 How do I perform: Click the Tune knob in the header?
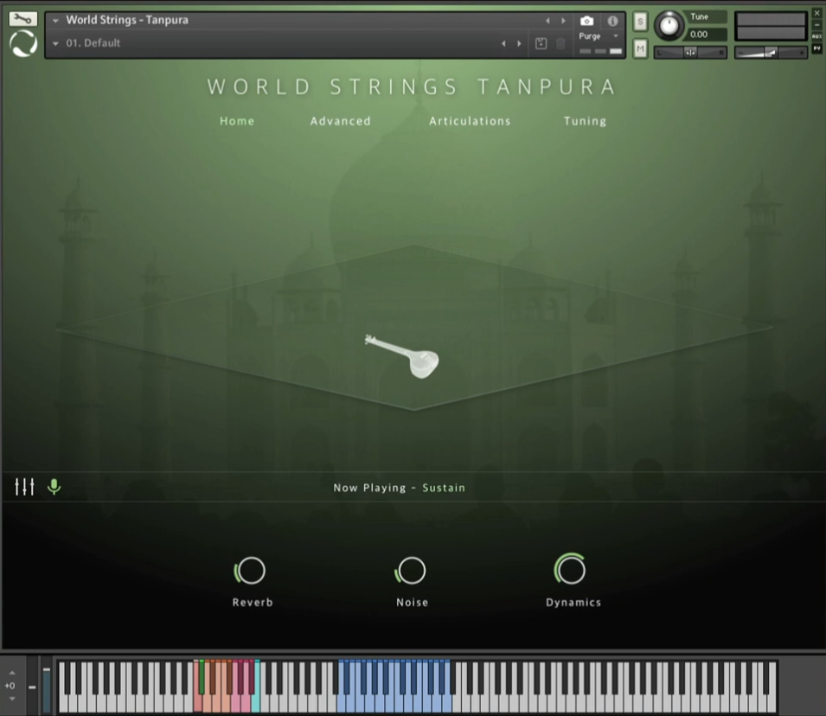(669, 25)
